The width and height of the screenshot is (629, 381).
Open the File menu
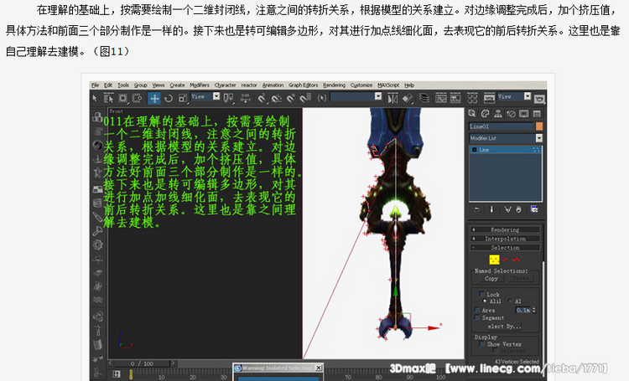pyautogui.click(x=95, y=85)
